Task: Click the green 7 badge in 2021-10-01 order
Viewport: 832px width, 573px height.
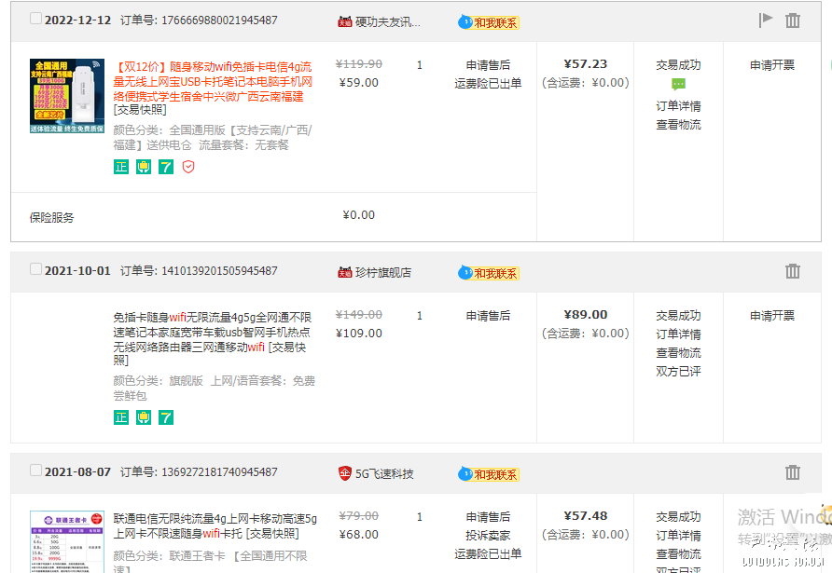Action: pos(166,417)
